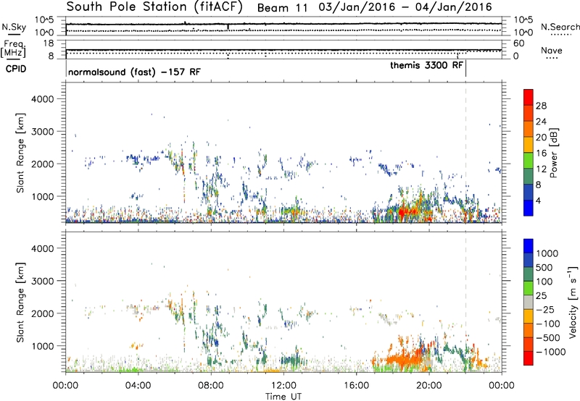Click the date range "03/Jan/2016 - 04/Jan/2016"

(x=405, y=7)
